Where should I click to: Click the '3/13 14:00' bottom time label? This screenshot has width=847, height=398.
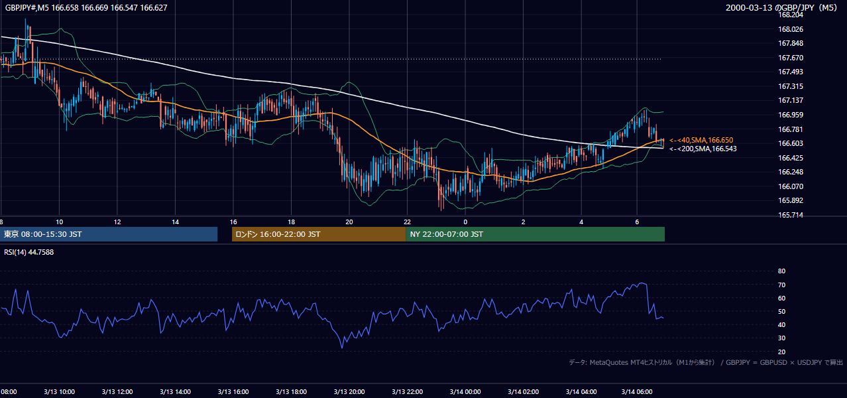click(x=175, y=391)
